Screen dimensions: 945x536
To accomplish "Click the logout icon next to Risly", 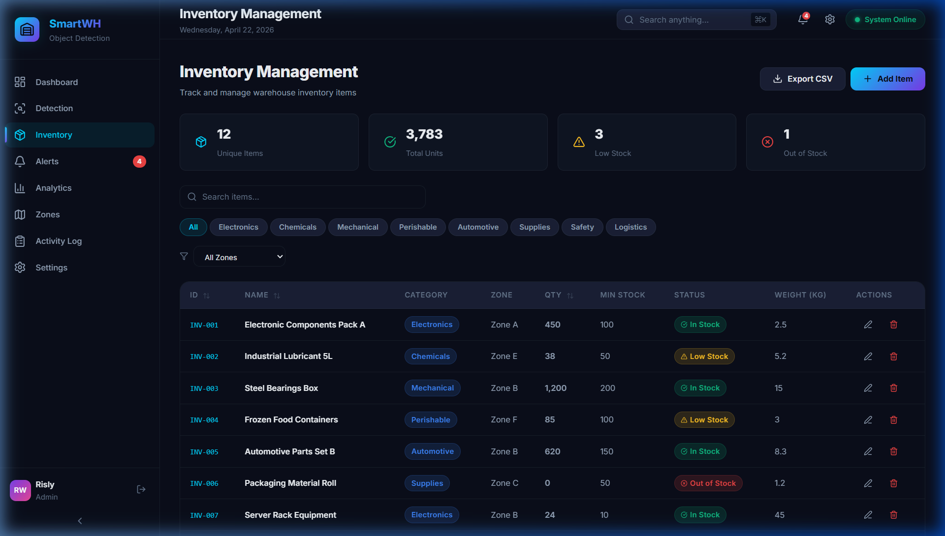I will (141, 489).
